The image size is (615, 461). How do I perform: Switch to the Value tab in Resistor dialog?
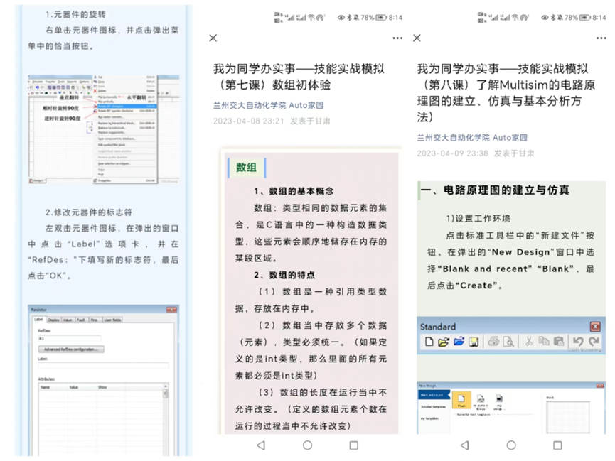coord(68,320)
